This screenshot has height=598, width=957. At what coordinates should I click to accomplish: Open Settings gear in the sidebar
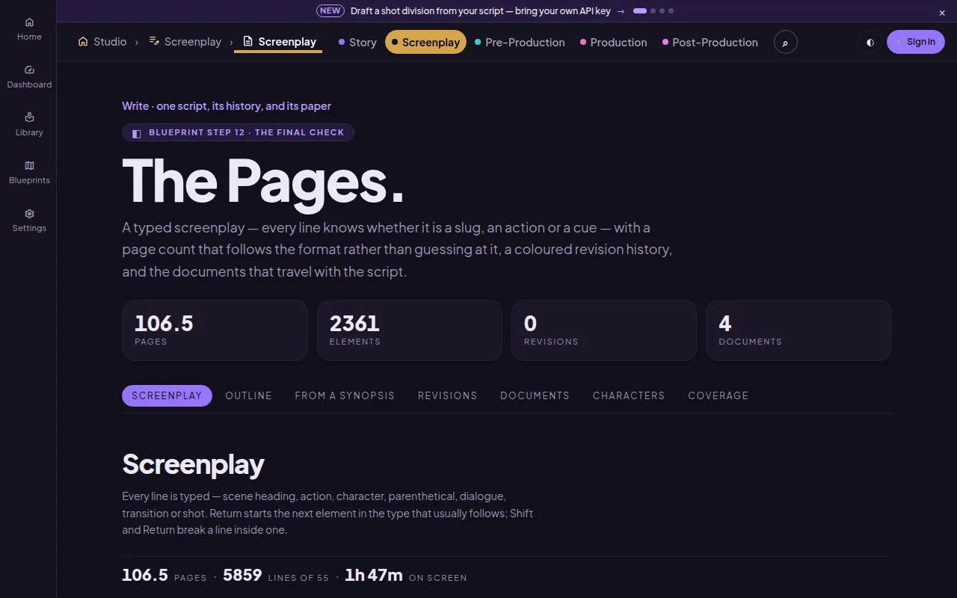coord(29,220)
